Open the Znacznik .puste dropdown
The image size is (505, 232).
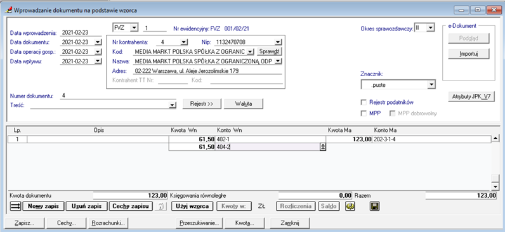pyautogui.click(x=431, y=85)
